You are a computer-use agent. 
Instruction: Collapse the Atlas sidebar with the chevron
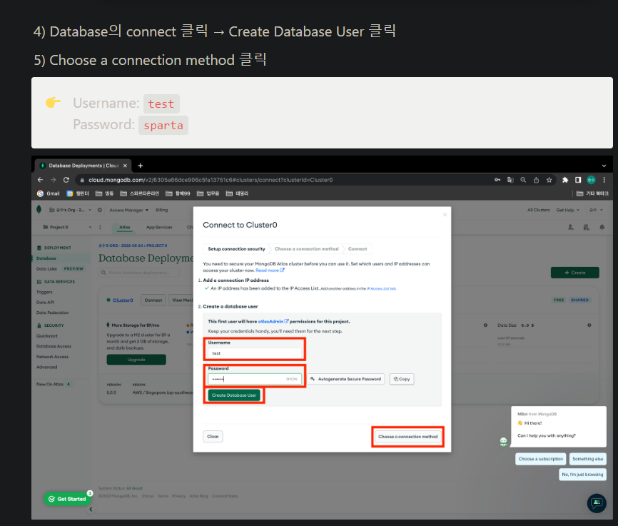point(91,509)
